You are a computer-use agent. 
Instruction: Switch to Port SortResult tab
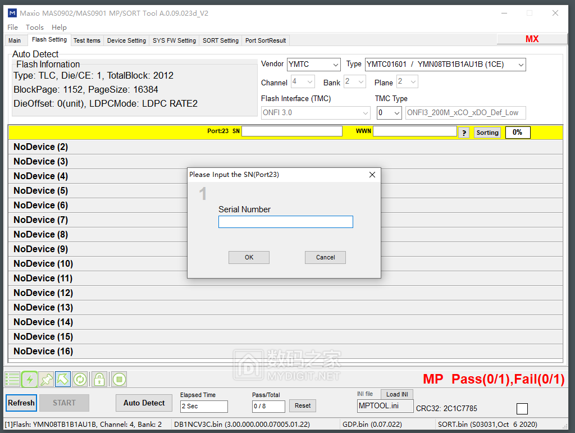266,40
